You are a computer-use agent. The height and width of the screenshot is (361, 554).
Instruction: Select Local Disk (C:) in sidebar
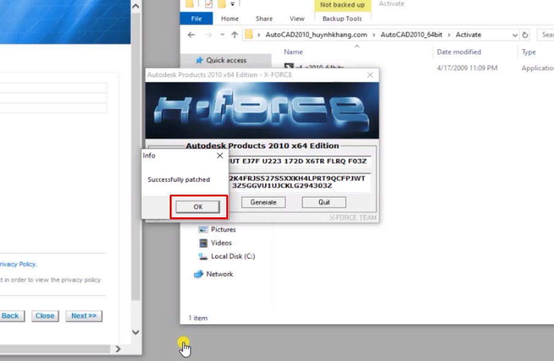tap(232, 256)
